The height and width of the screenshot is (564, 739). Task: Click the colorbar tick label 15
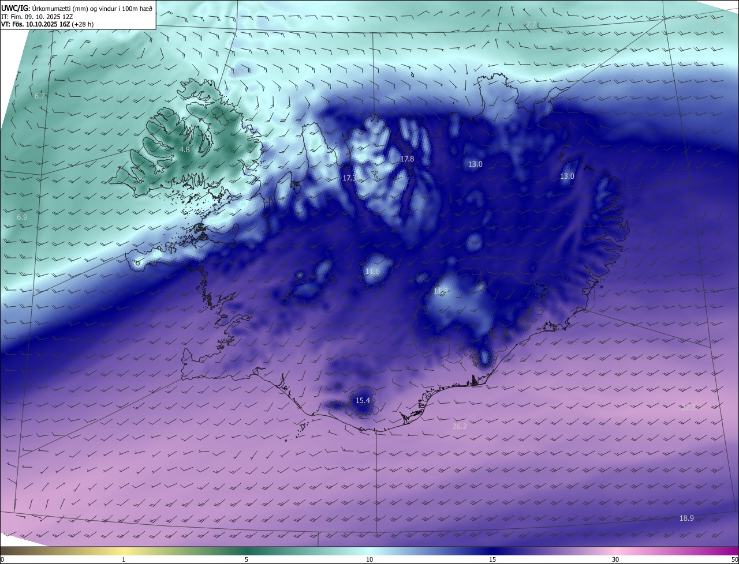tap(492, 559)
